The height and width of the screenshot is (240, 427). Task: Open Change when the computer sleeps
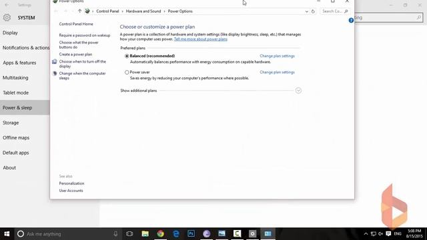82,75
